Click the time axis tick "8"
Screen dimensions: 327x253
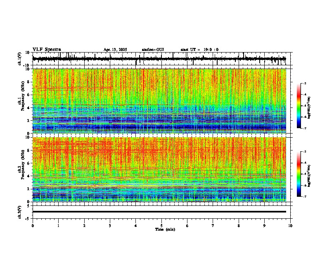(239, 226)
